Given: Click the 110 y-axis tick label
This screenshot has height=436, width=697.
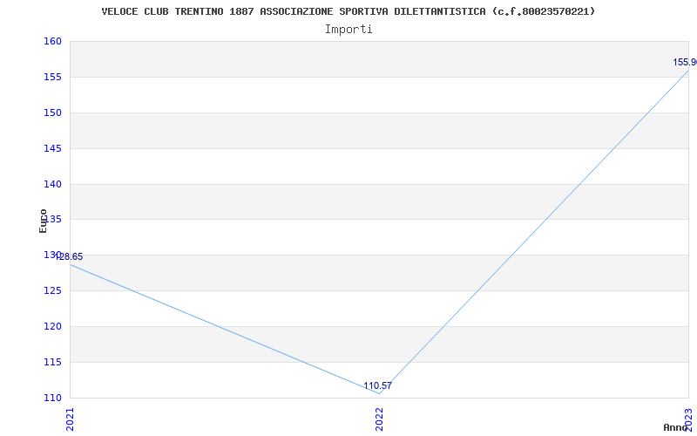Looking at the screenshot, I should coord(52,398).
